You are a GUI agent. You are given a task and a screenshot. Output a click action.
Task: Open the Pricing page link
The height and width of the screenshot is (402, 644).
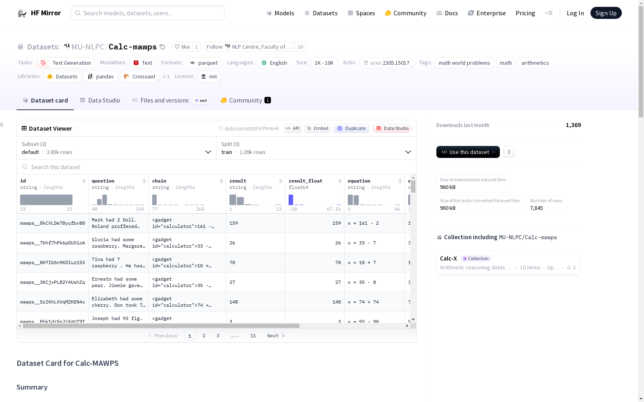(x=525, y=13)
